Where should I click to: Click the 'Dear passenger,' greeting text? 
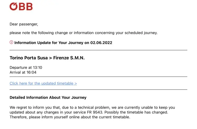pyautogui.click(x=24, y=24)
